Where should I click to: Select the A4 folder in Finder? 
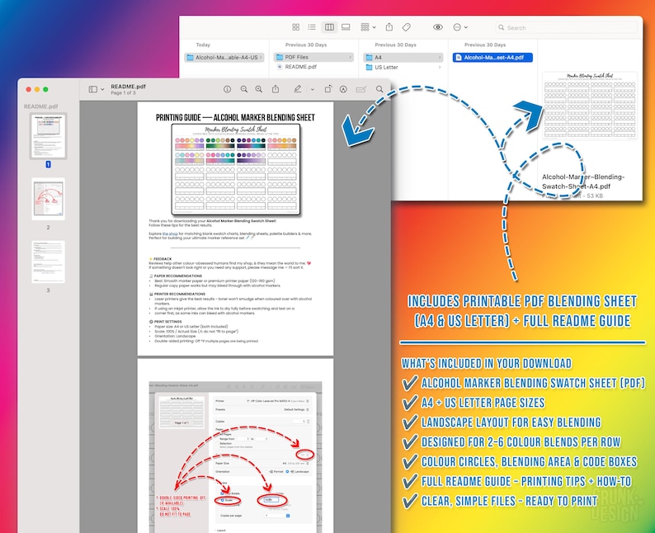click(403, 57)
